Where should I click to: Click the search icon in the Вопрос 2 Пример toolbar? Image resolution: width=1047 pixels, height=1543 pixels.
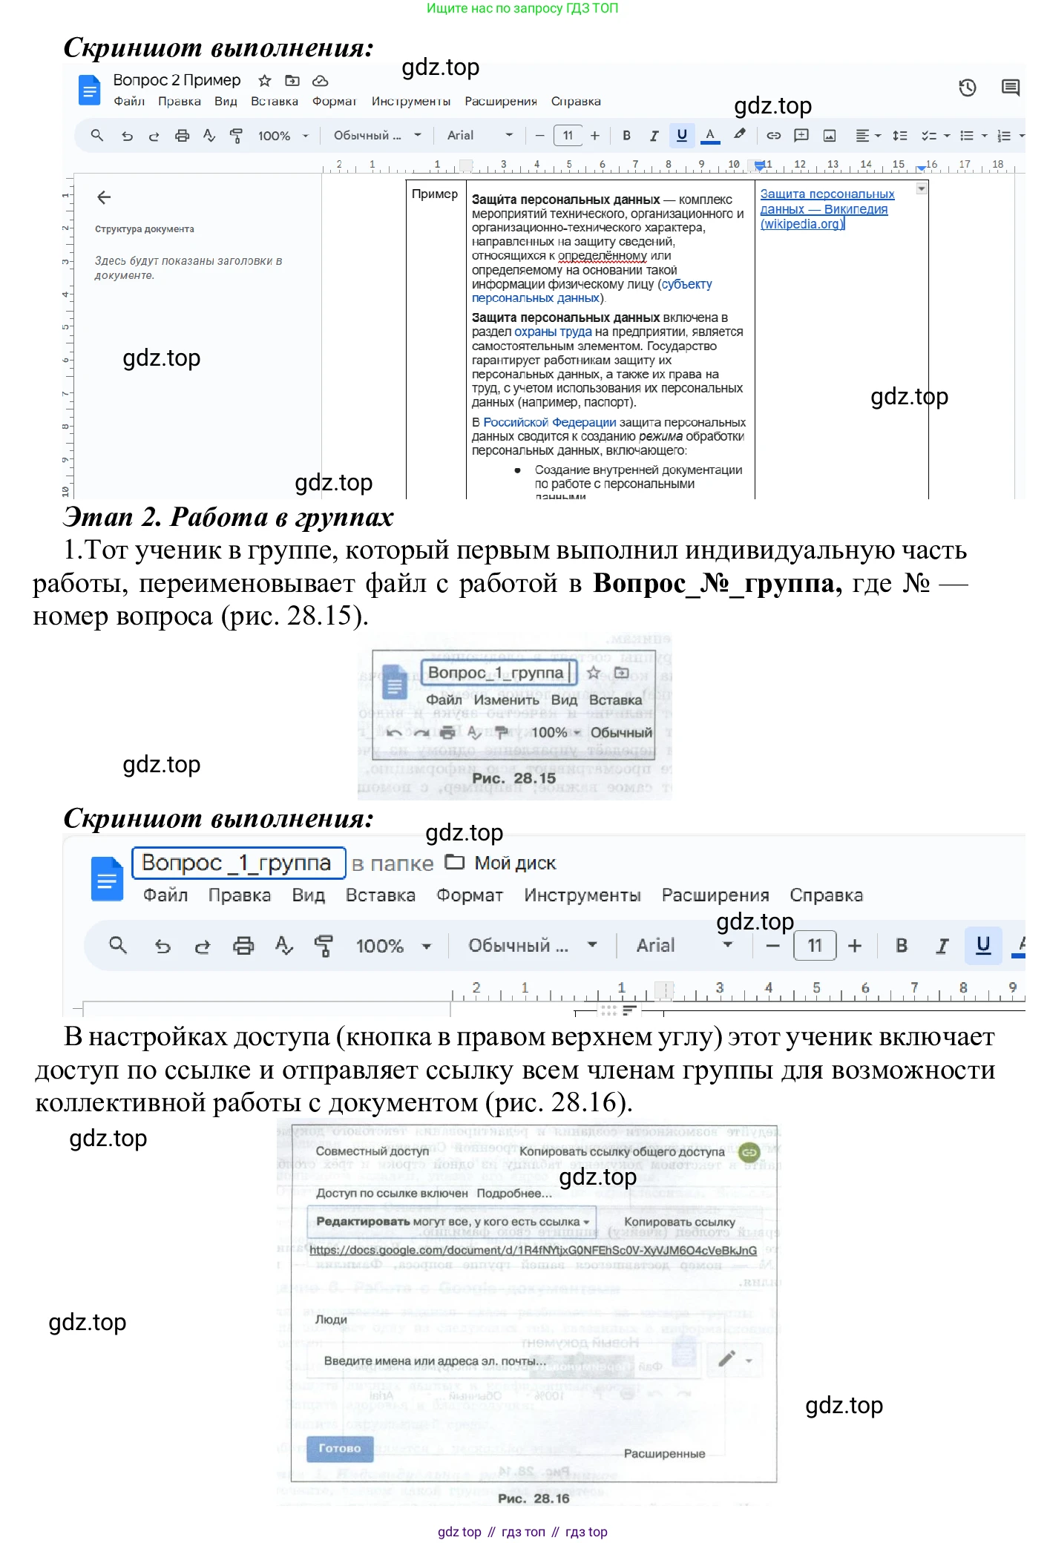tap(96, 136)
